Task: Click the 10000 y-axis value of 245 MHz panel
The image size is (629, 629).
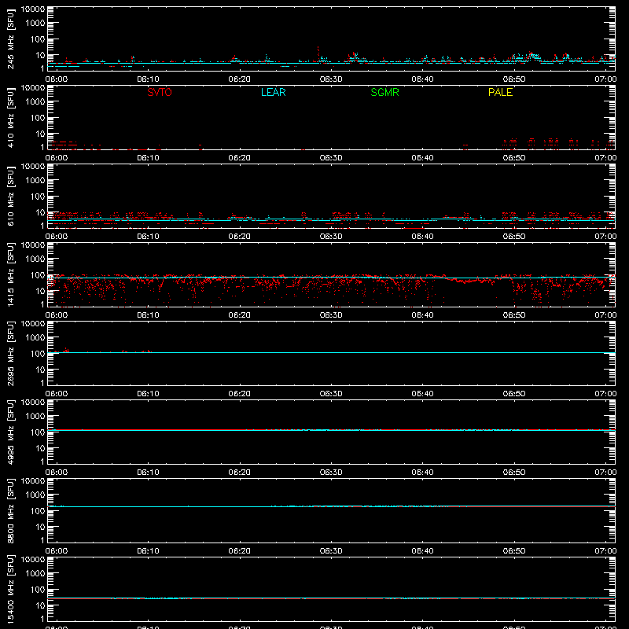Action: click(x=33, y=9)
